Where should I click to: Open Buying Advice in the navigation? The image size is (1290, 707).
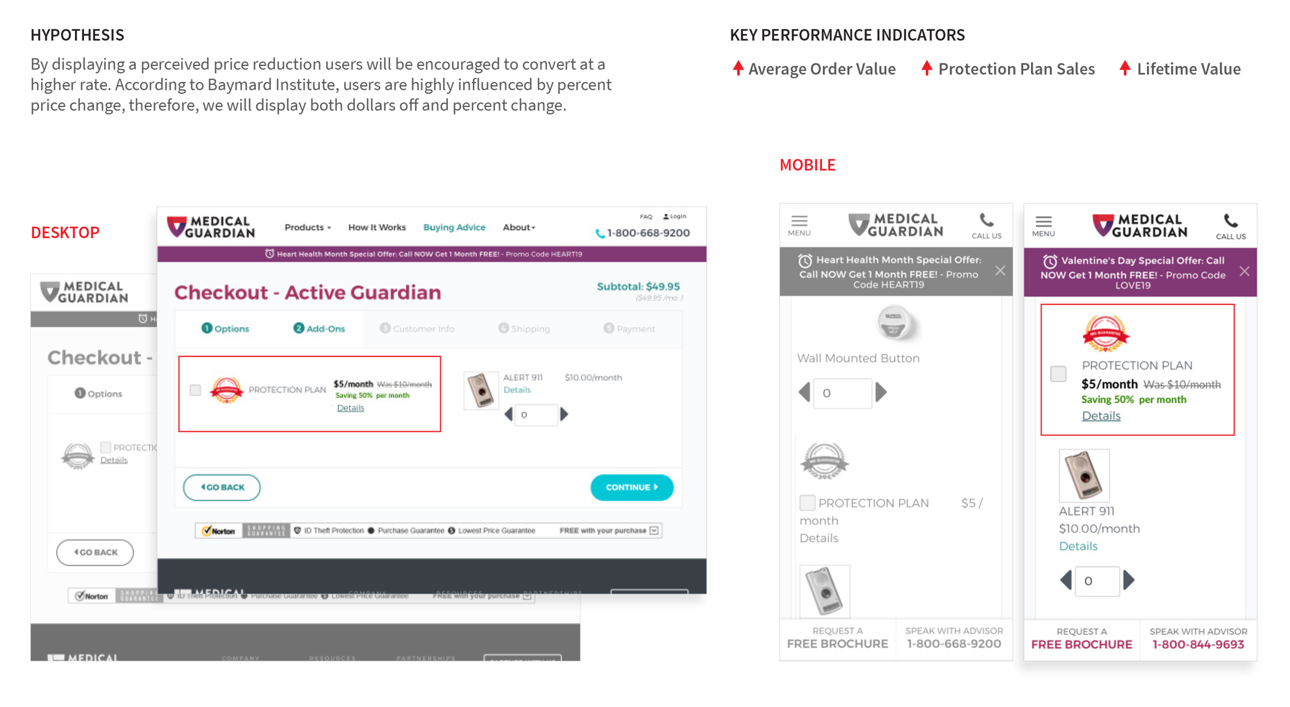coord(454,227)
